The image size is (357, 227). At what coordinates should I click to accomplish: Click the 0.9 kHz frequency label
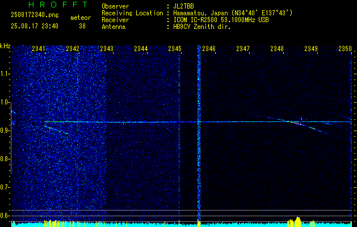click(x=5, y=131)
